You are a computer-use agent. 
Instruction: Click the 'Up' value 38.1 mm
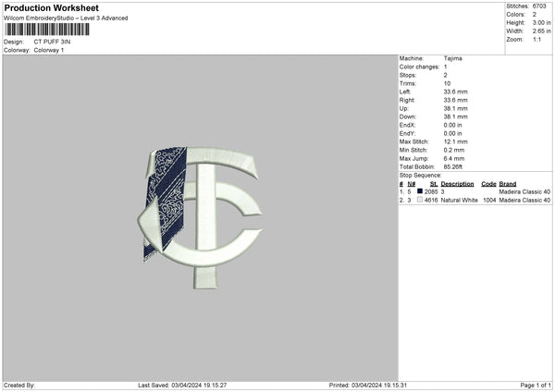point(455,108)
